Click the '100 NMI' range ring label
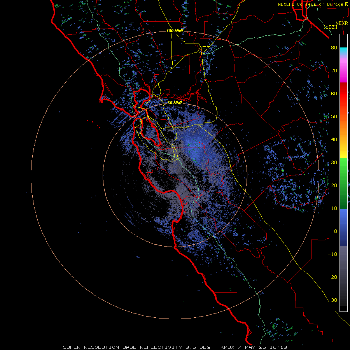The width and height of the screenshot is (350, 350). coord(175,31)
